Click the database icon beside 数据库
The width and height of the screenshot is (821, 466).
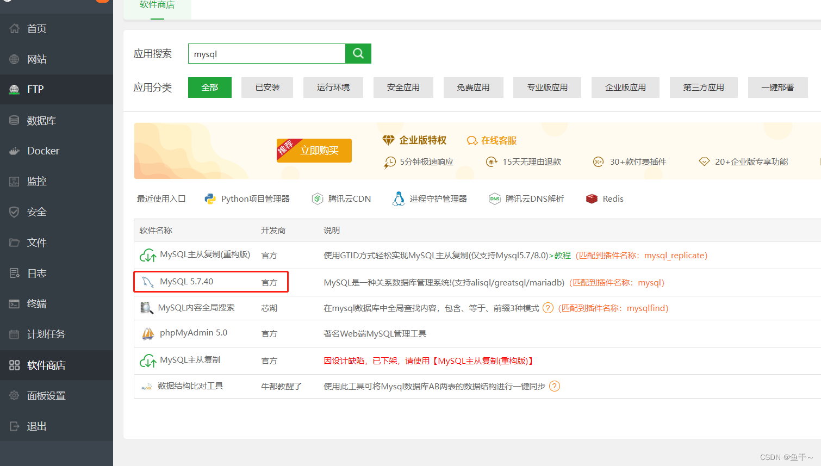[14, 120]
